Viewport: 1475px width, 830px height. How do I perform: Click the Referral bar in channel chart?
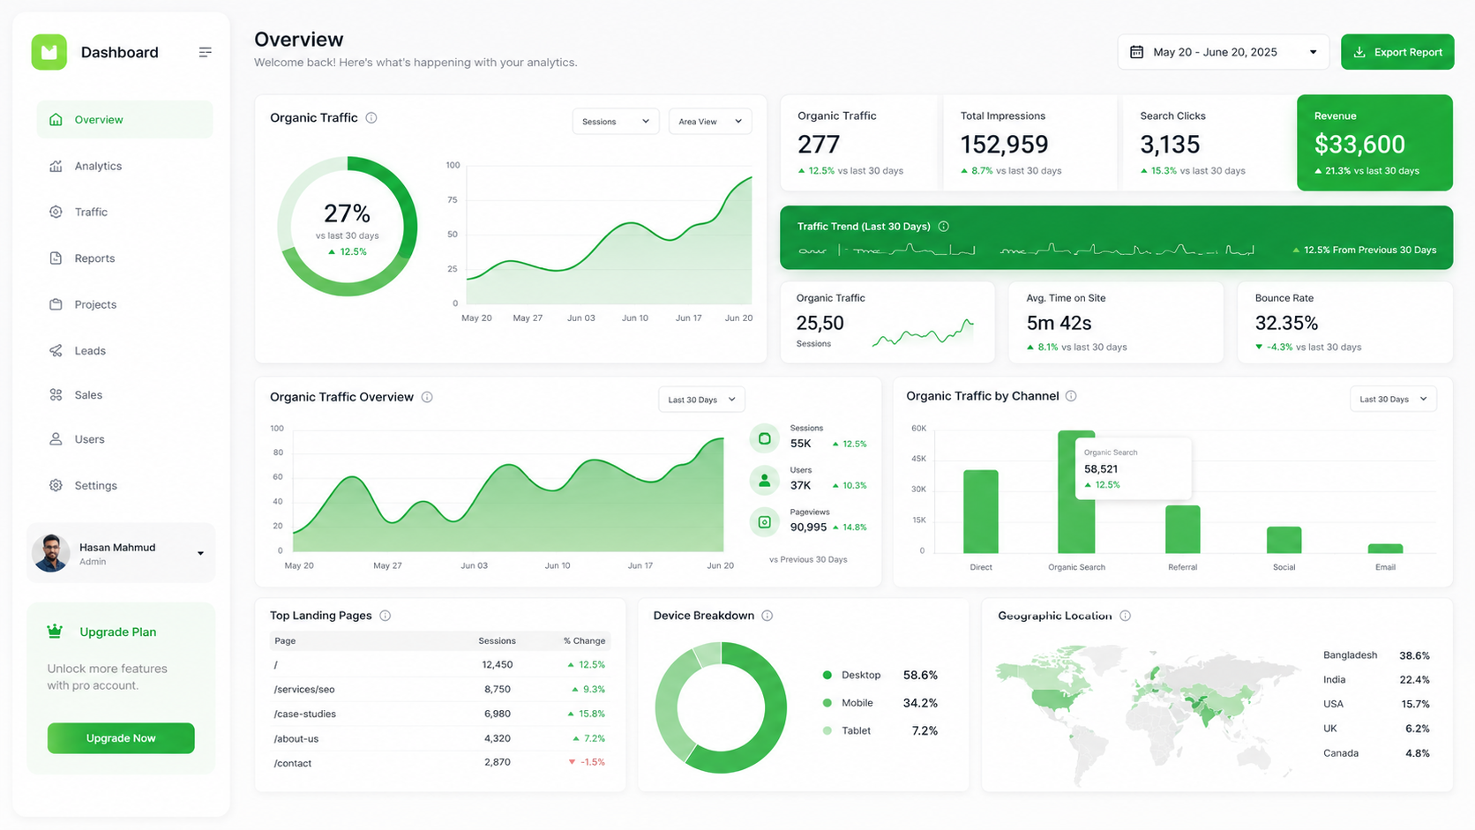(1182, 529)
